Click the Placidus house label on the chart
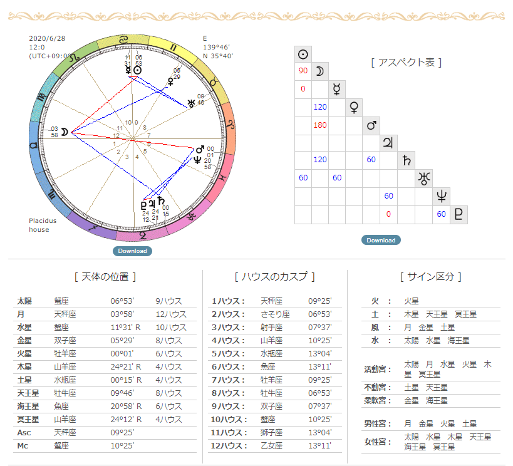This screenshot has width=513, height=466. pyautogui.click(x=40, y=223)
